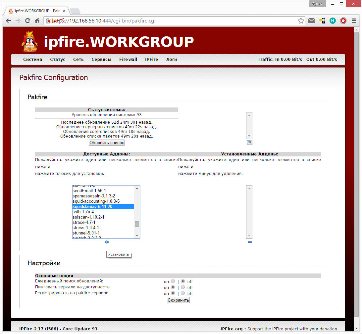
Task: Select on for mirror ping availability
Action: point(173,287)
